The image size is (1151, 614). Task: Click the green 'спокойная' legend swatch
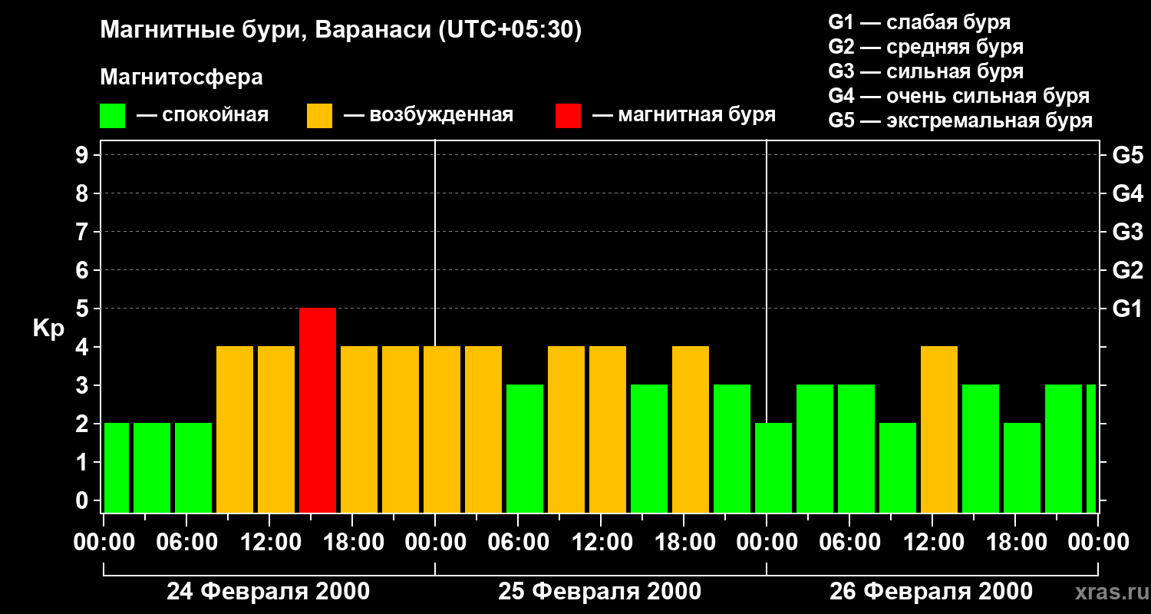tap(112, 116)
